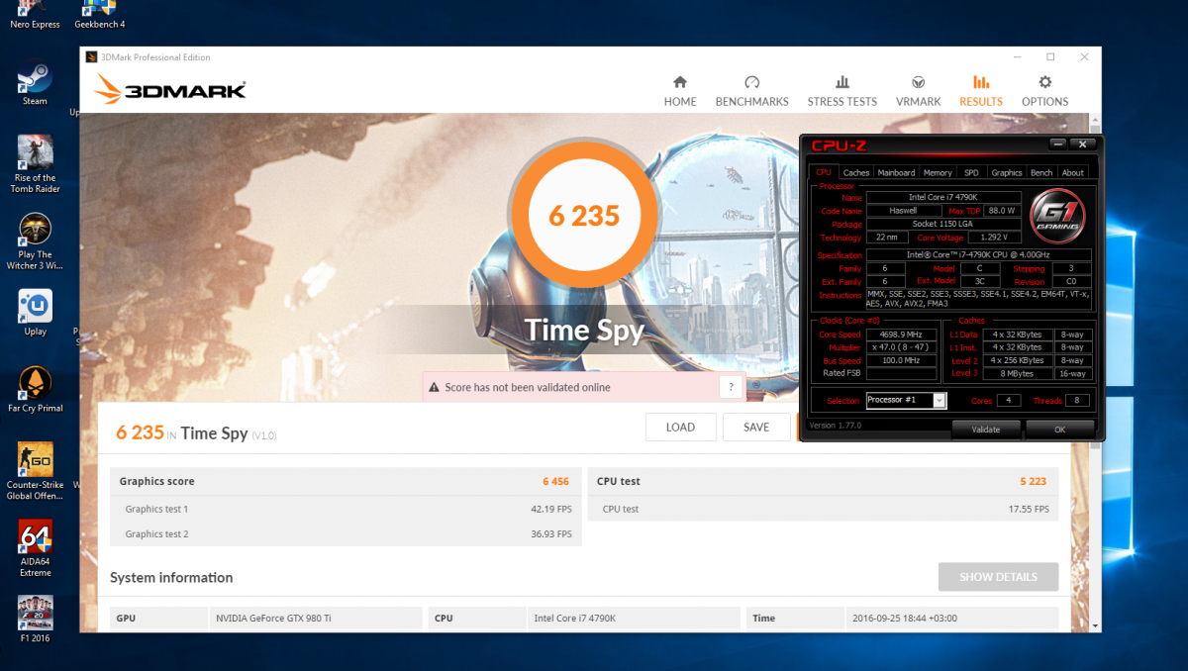Image resolution: width=1188 pixels, height=671 pixels.
Task: Click 'Score has not been validated online' message
Action: [528, 387]
